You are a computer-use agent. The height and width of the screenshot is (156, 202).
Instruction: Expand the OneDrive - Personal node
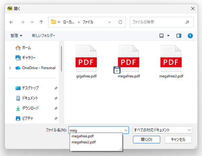click(10, 68)
